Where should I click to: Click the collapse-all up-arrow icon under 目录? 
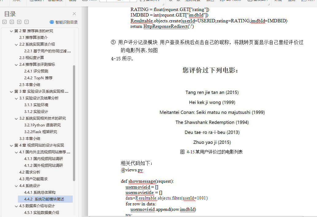click(12, 22)
